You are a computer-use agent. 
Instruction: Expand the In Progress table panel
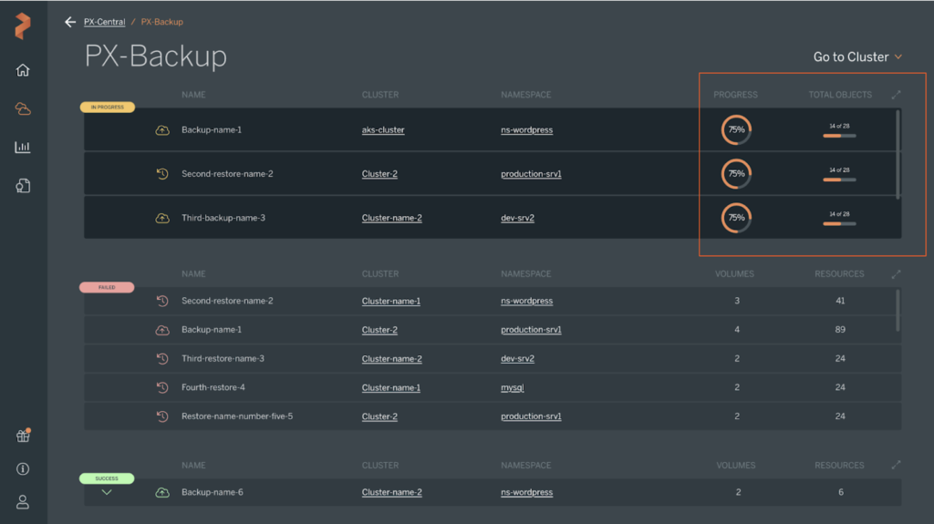pyautogui.click(x=896, y=95)
